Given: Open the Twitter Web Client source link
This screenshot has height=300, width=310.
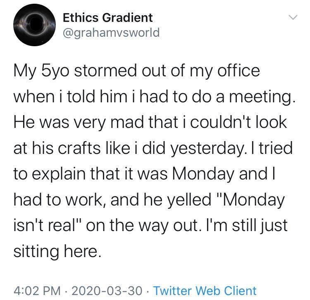Looking at the screenshot, I should [x=205, y=291].
